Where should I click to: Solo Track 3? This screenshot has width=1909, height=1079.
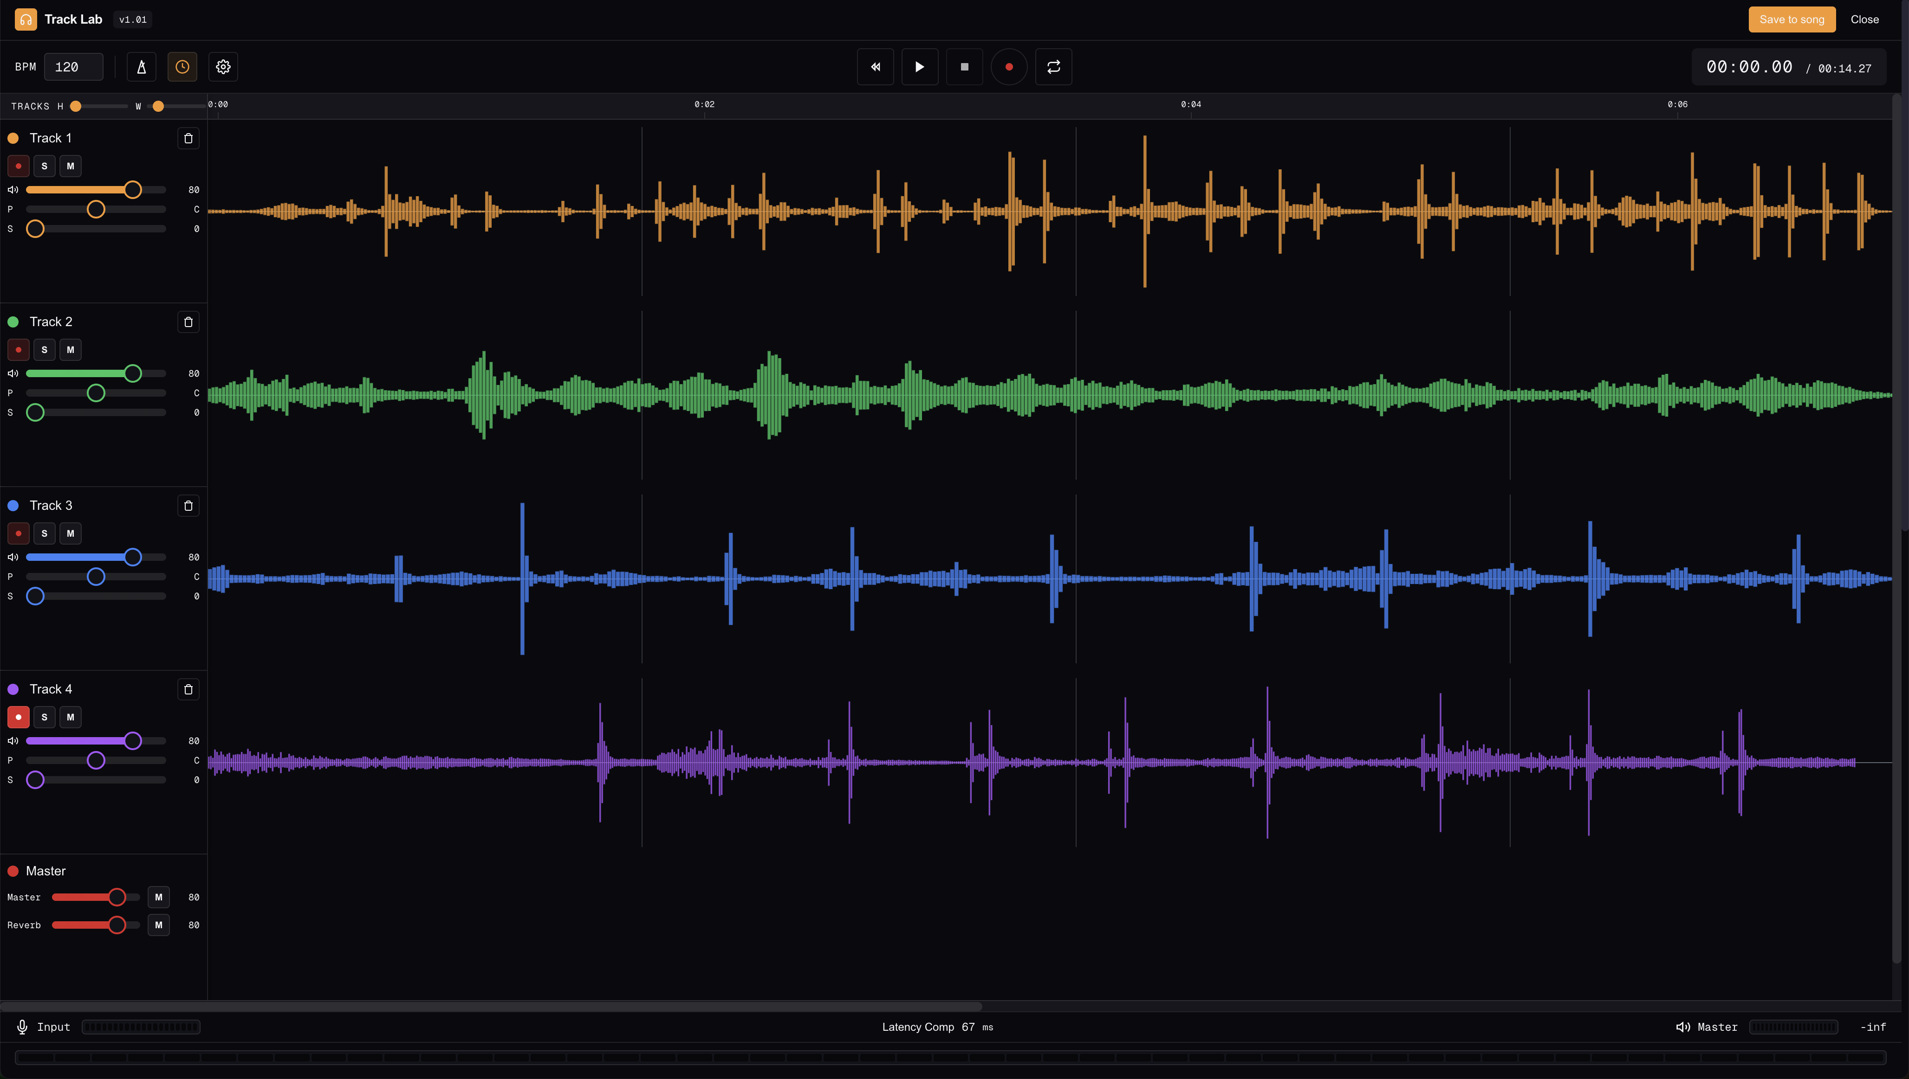[45, 533]
